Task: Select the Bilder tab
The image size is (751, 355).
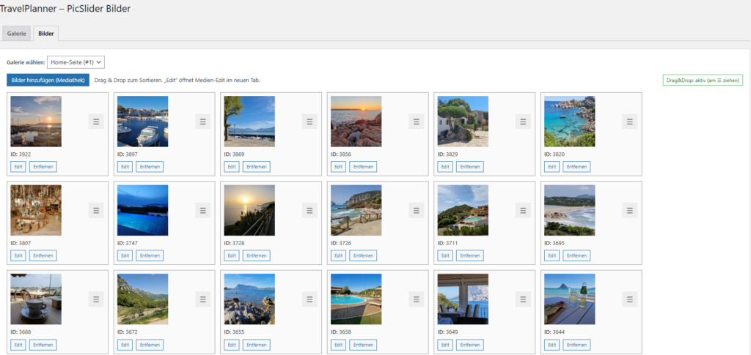Action: [45, 34]
